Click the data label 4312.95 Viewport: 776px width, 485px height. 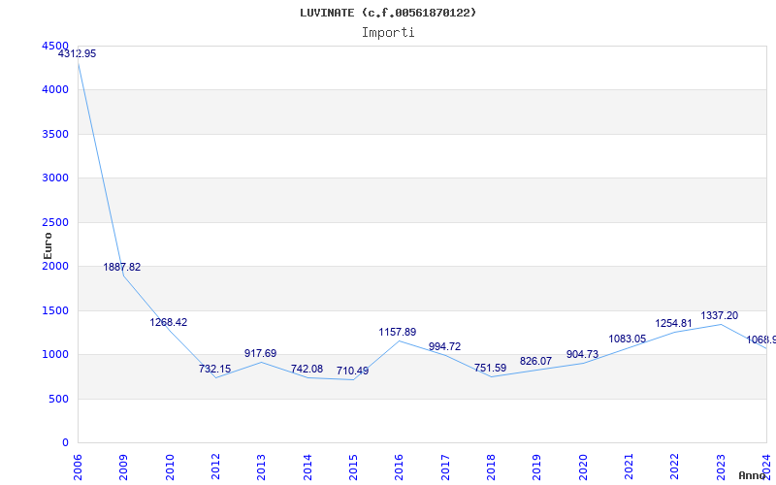(78, 54)
